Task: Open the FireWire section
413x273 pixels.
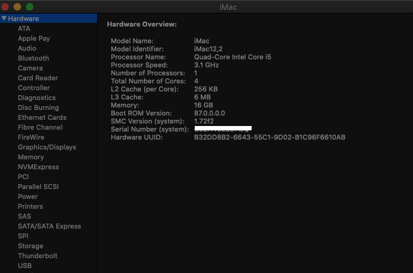Action: click(x=31, y=137)
